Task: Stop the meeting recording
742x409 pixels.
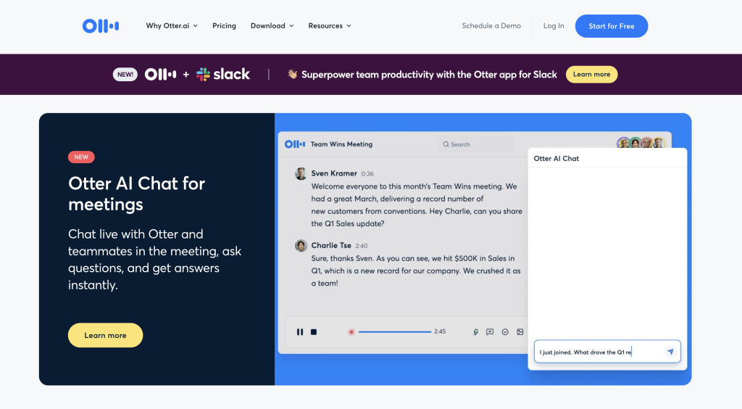Action: point(313,332)
